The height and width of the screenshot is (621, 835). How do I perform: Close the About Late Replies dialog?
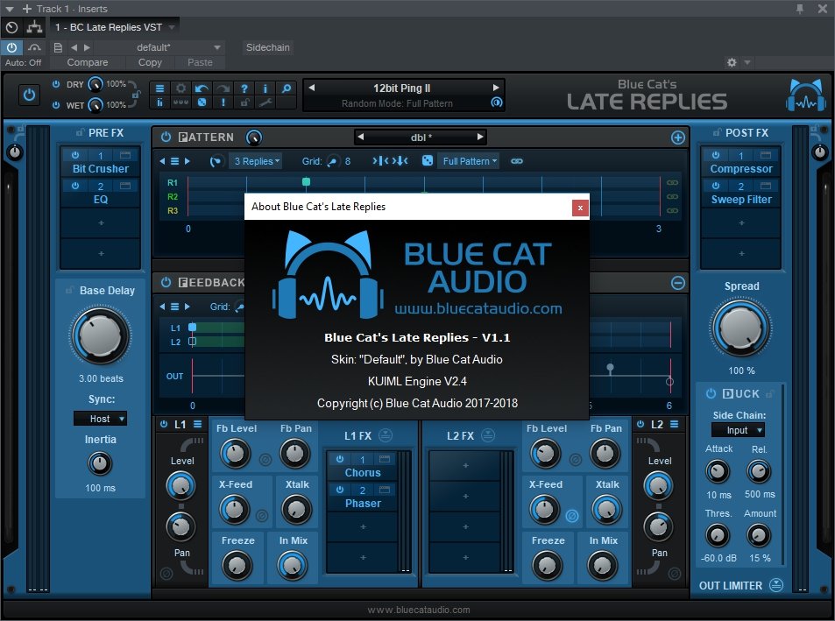pos(579,208)
